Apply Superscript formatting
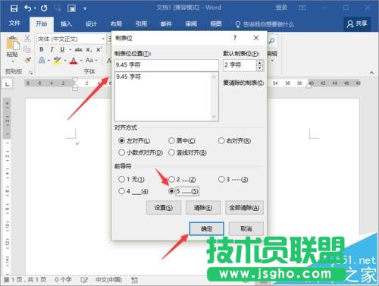 point(99,49)
